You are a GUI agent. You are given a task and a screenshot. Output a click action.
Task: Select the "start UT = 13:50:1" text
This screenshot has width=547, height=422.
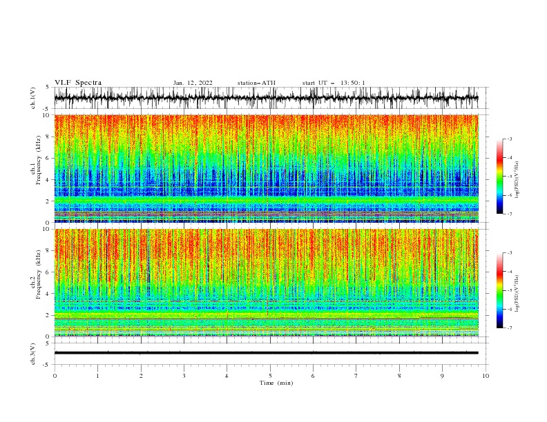click(334, 83)
